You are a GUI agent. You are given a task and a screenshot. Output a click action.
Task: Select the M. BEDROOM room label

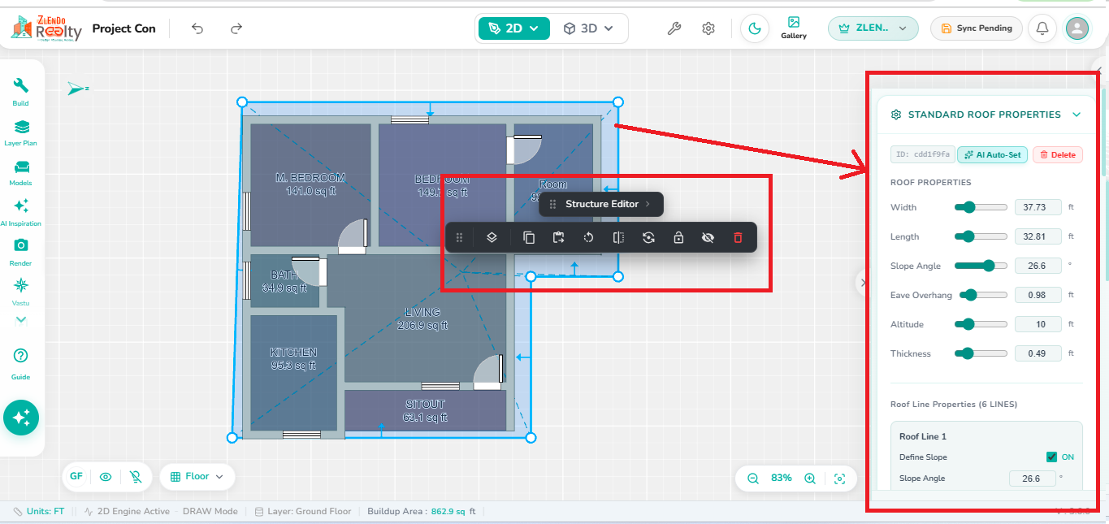point(310,178)
